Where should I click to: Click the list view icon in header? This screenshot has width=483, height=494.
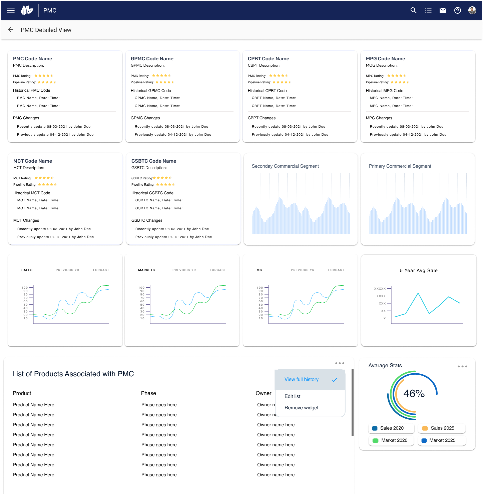[428, 10]
